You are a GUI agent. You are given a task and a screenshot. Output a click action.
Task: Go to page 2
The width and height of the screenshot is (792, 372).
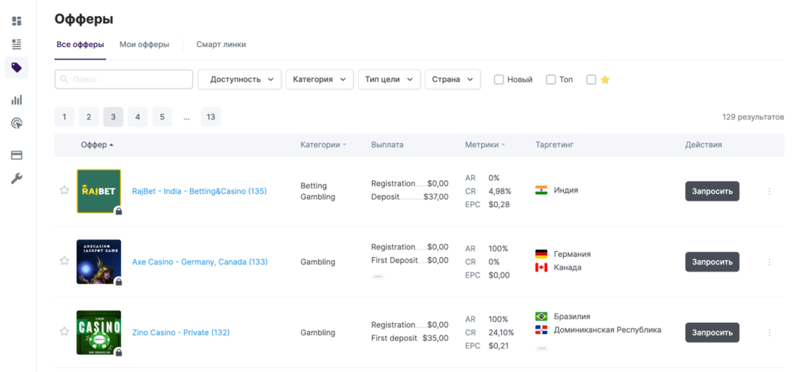89,117
